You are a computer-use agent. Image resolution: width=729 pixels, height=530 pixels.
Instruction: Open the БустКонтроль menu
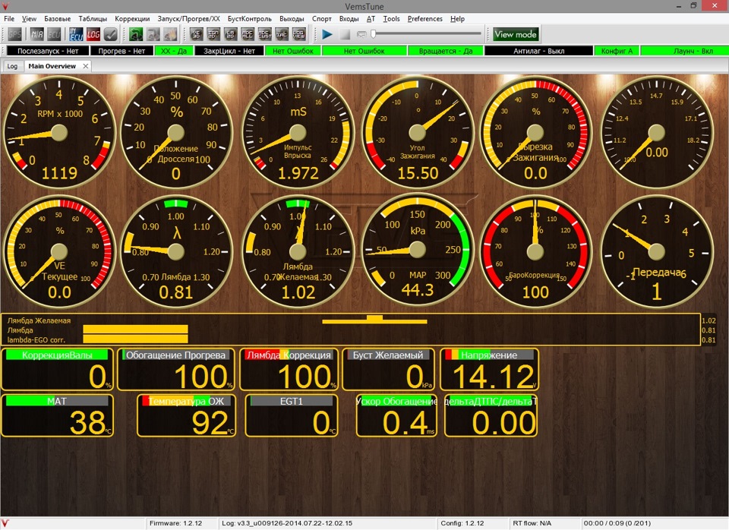click(250, 18)
